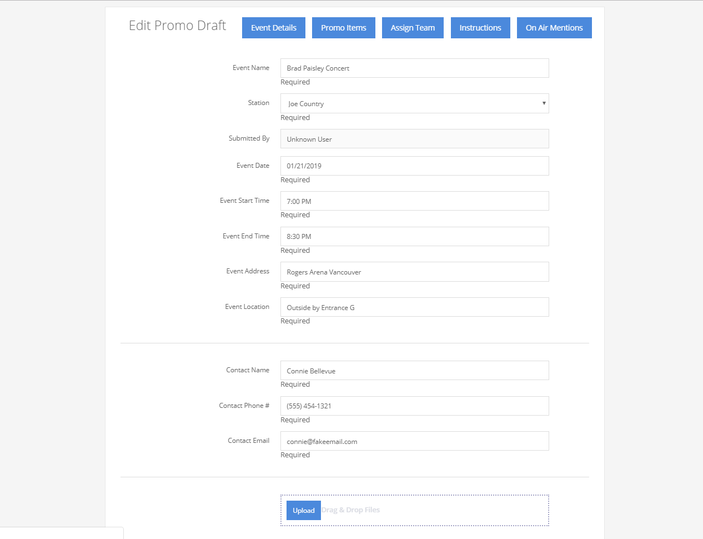The height and width of the screenshot is (539, 703).
Task: Open the Instructions tab
Action: [x=480, y=28]
